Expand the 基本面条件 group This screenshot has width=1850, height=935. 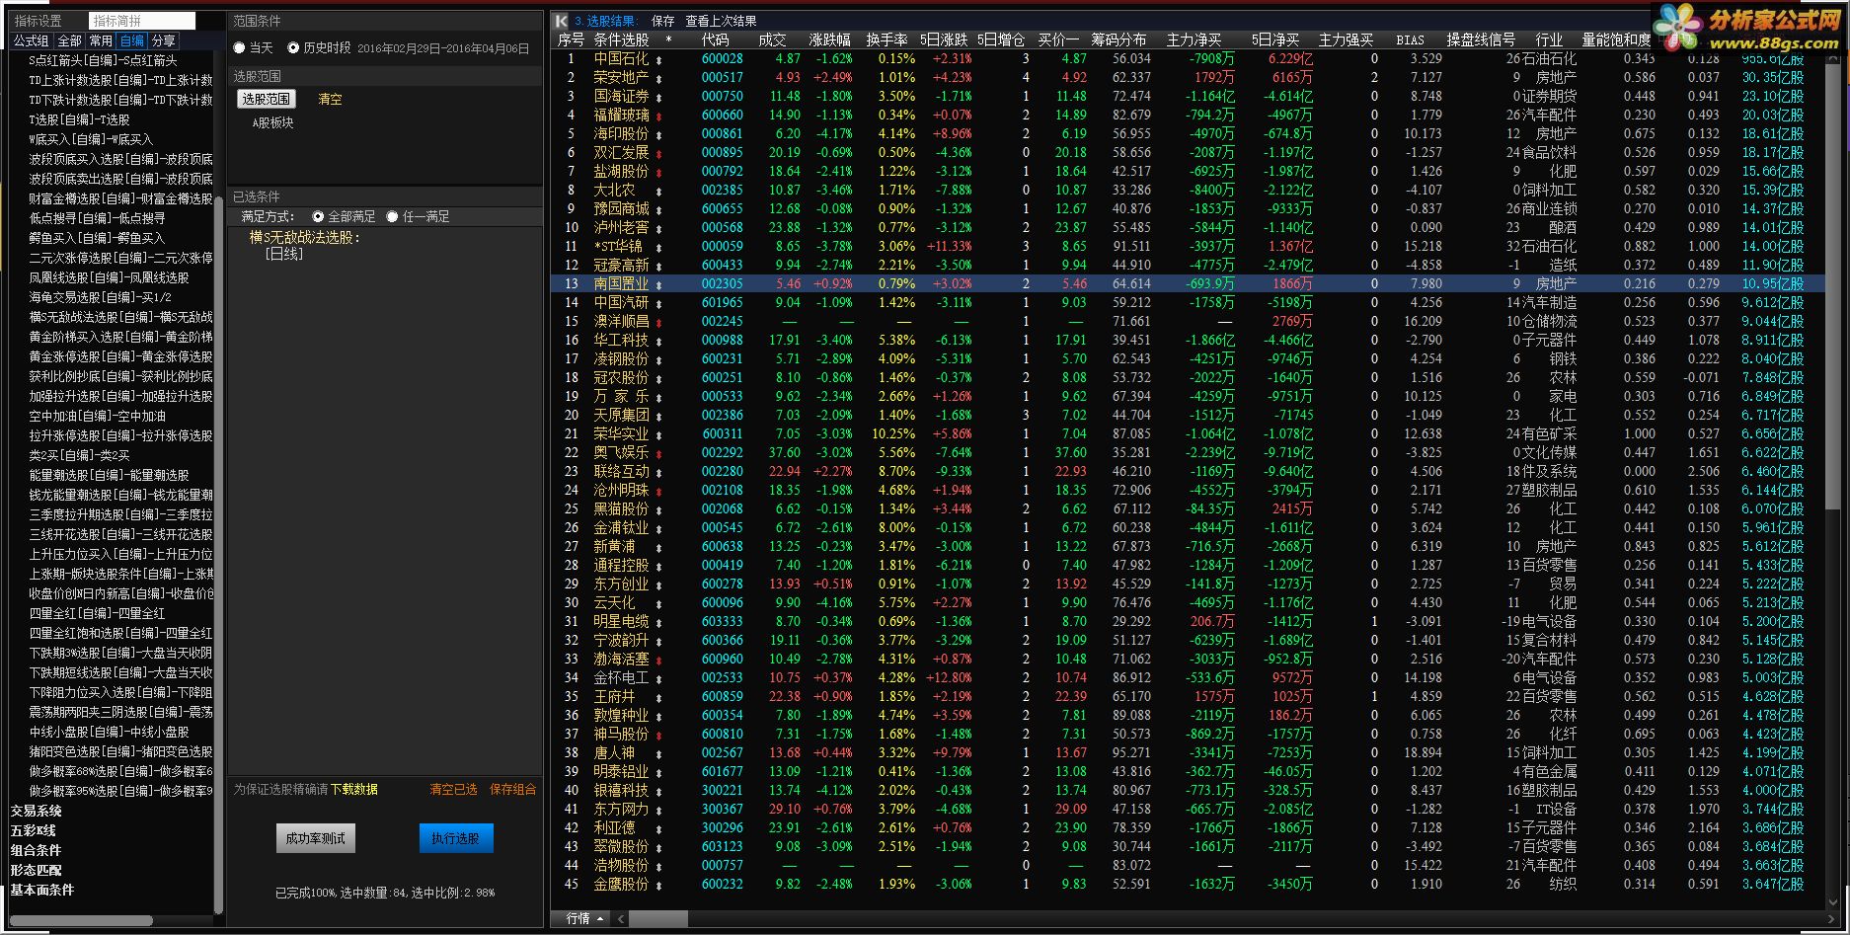(x=42, y=890)
